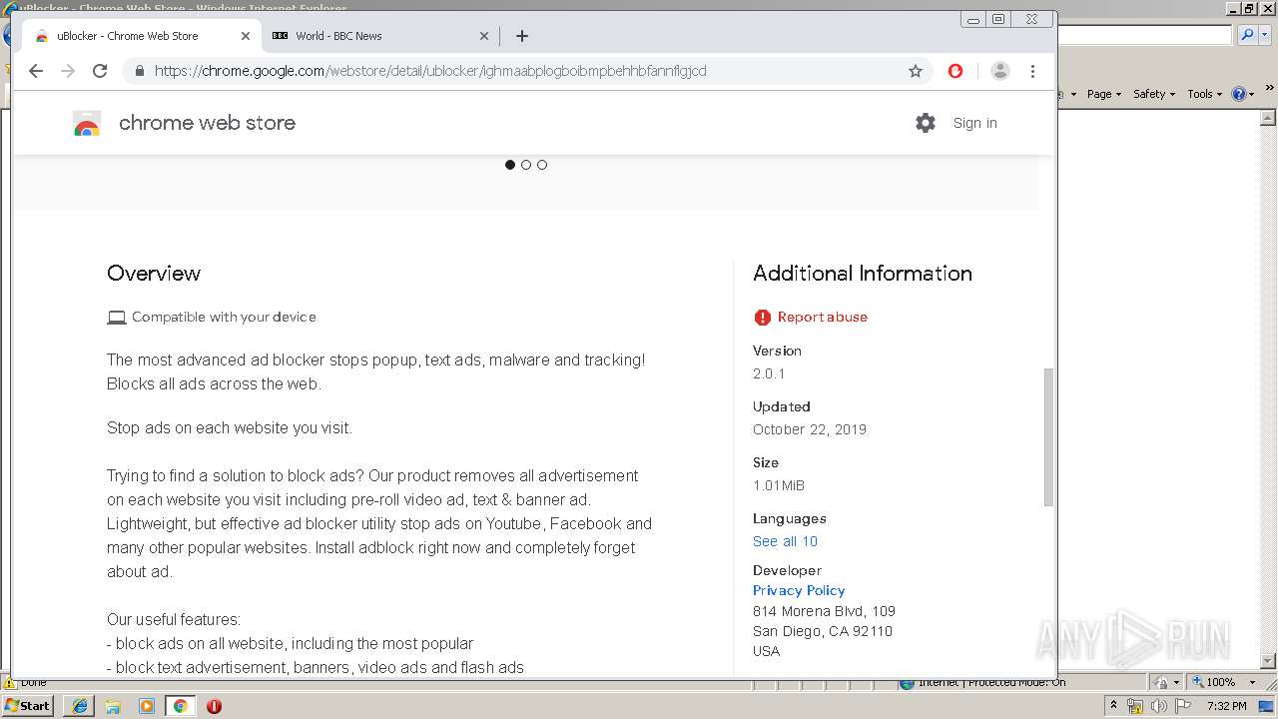1278x719 pixels.
Task: Click the laptop compatibility icon
Action: coord(117,318)
